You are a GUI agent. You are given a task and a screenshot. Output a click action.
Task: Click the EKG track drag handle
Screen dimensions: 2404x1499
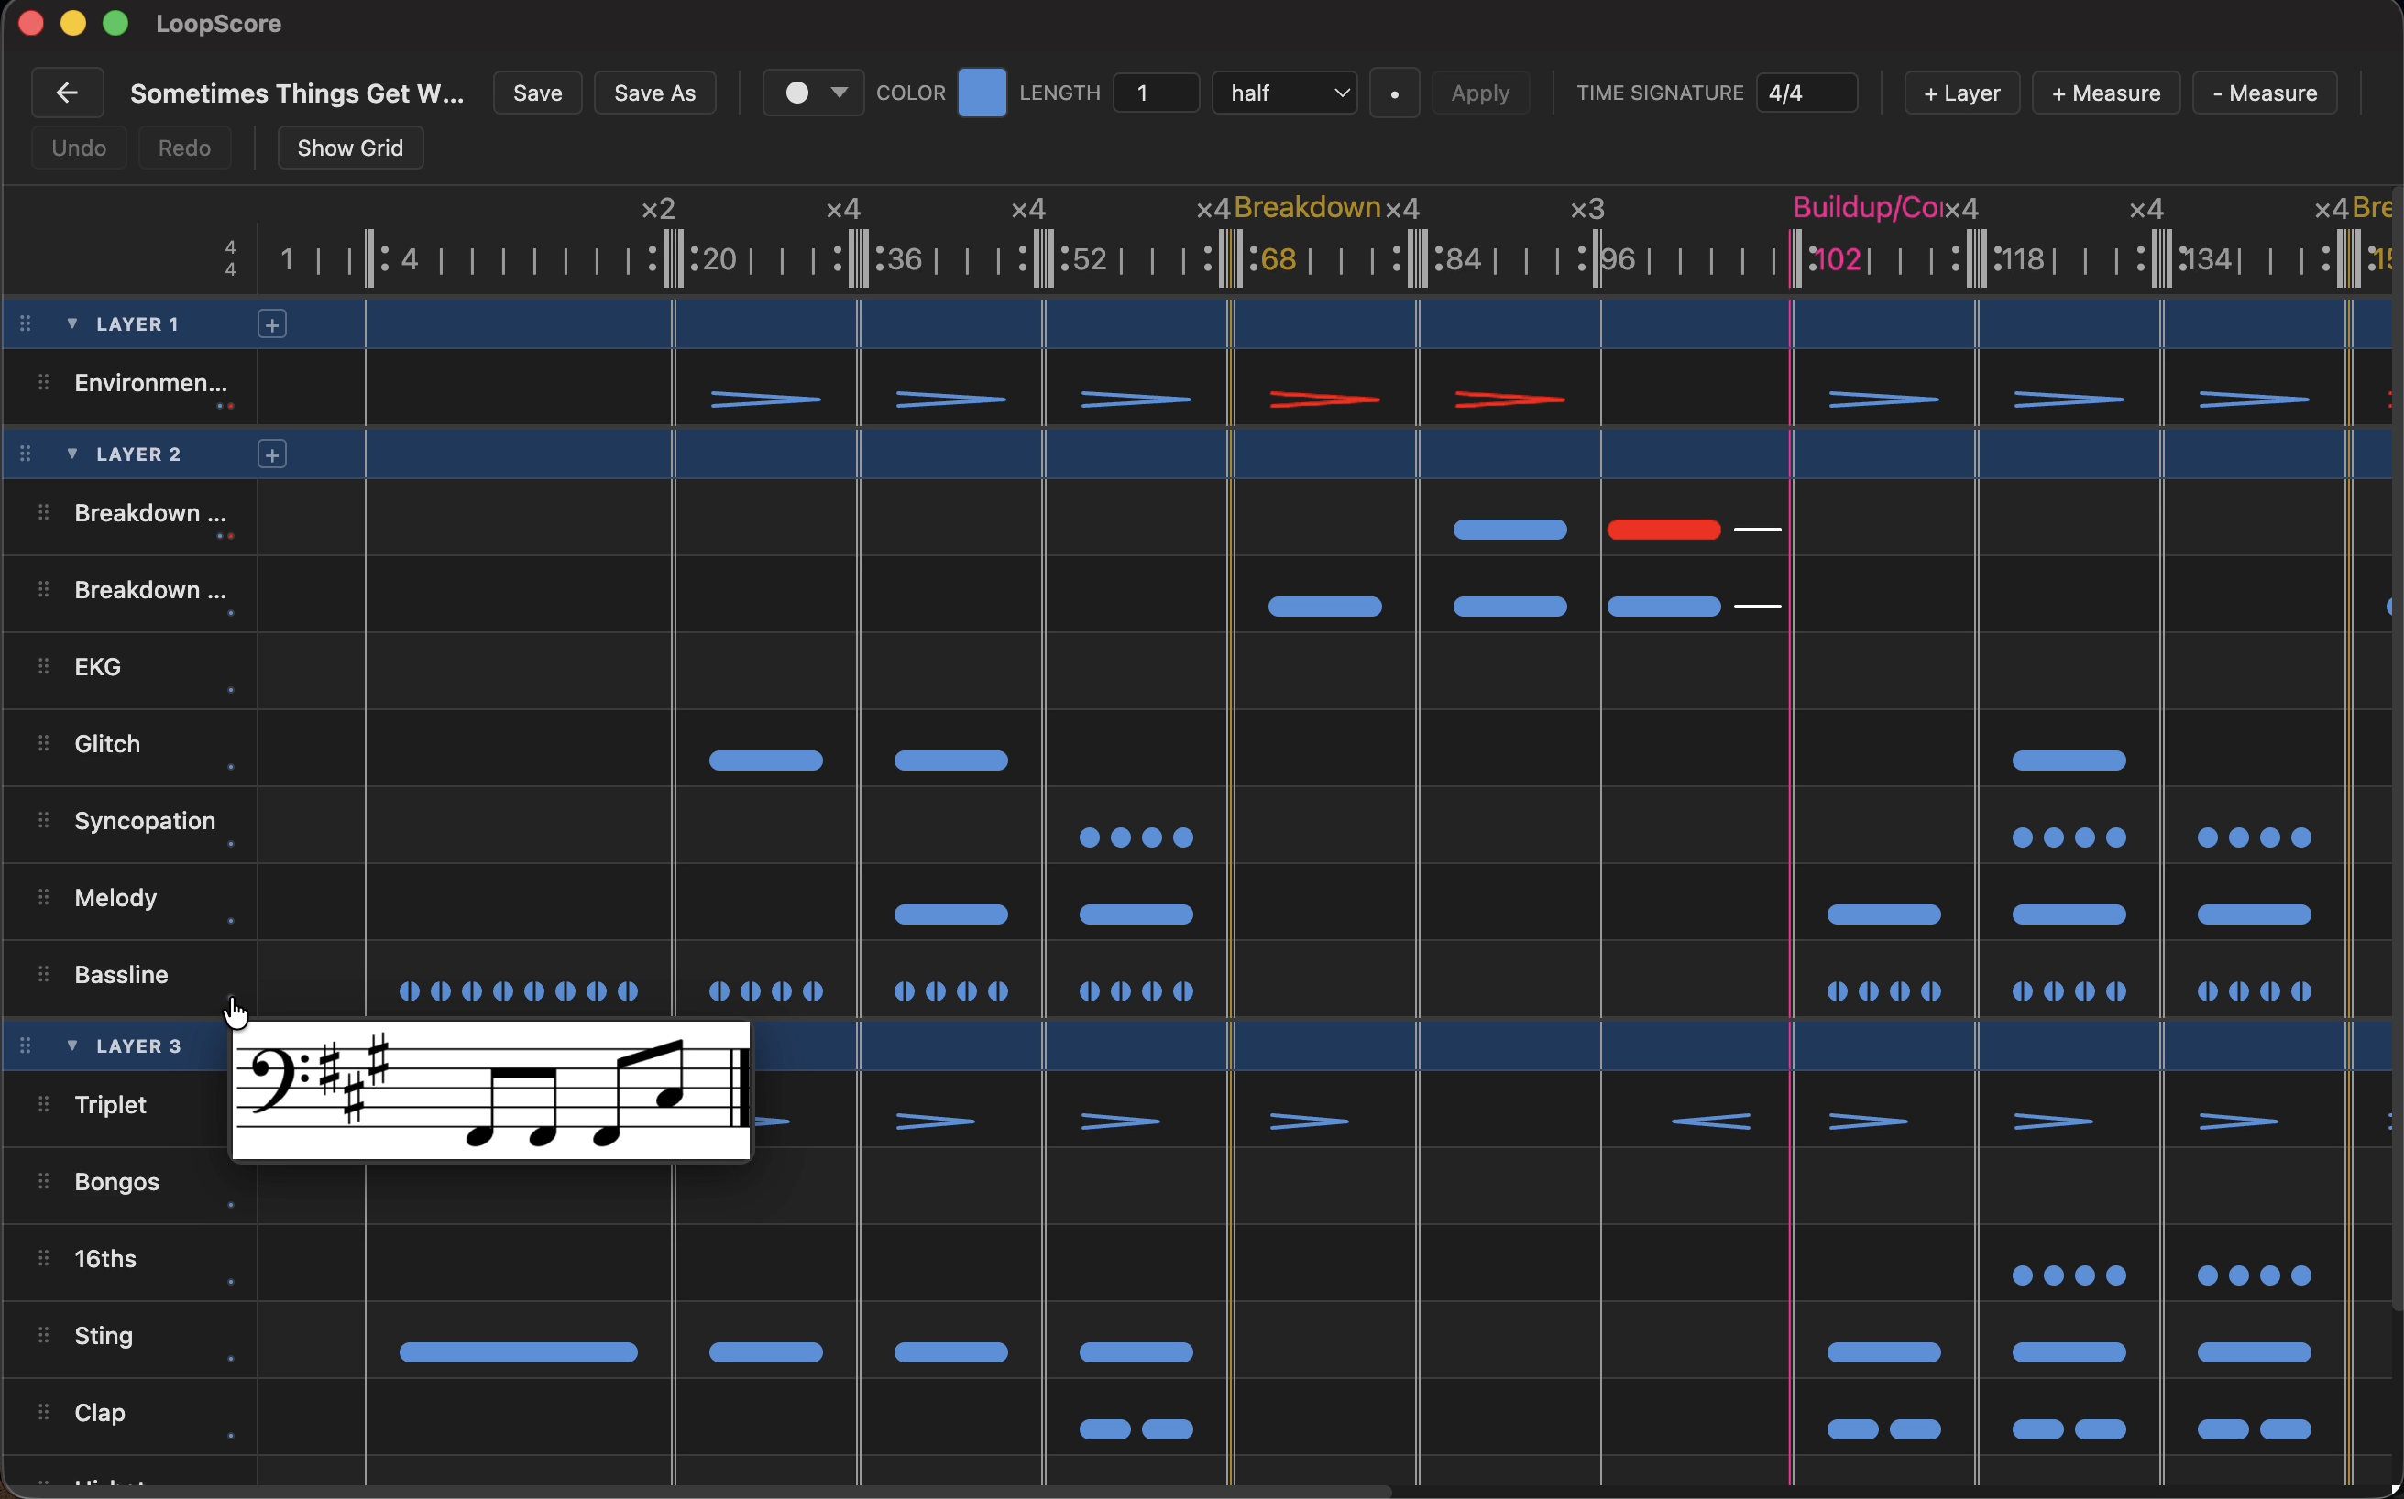tap(44, 665)
